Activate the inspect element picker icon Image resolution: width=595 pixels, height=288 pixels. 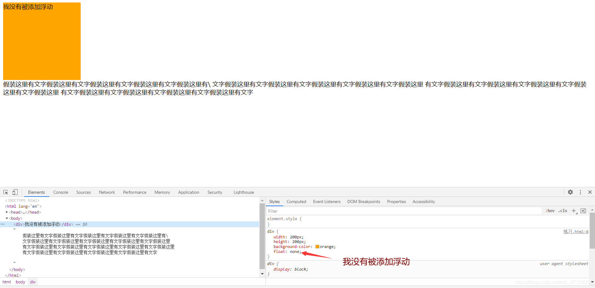(x=6, y=192)
